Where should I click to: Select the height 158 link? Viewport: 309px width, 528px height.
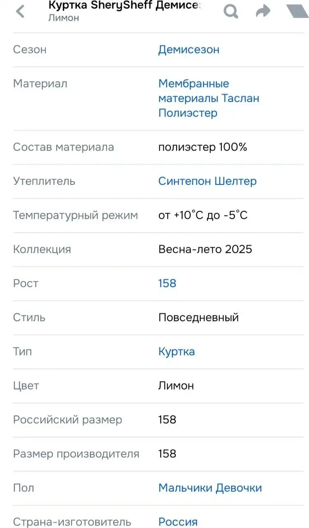[x=167, y=283]
